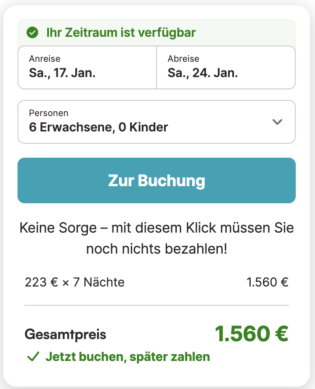This screenshot has width=315, height=389.
Task: Click the 'Gesamtpreis' label
Action: (66, 335)
